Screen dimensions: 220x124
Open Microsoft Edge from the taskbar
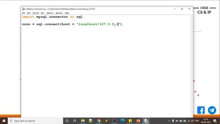[122, 121]
